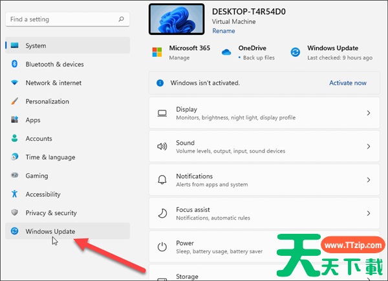Open the Accounts section

(x=67, y=138)
